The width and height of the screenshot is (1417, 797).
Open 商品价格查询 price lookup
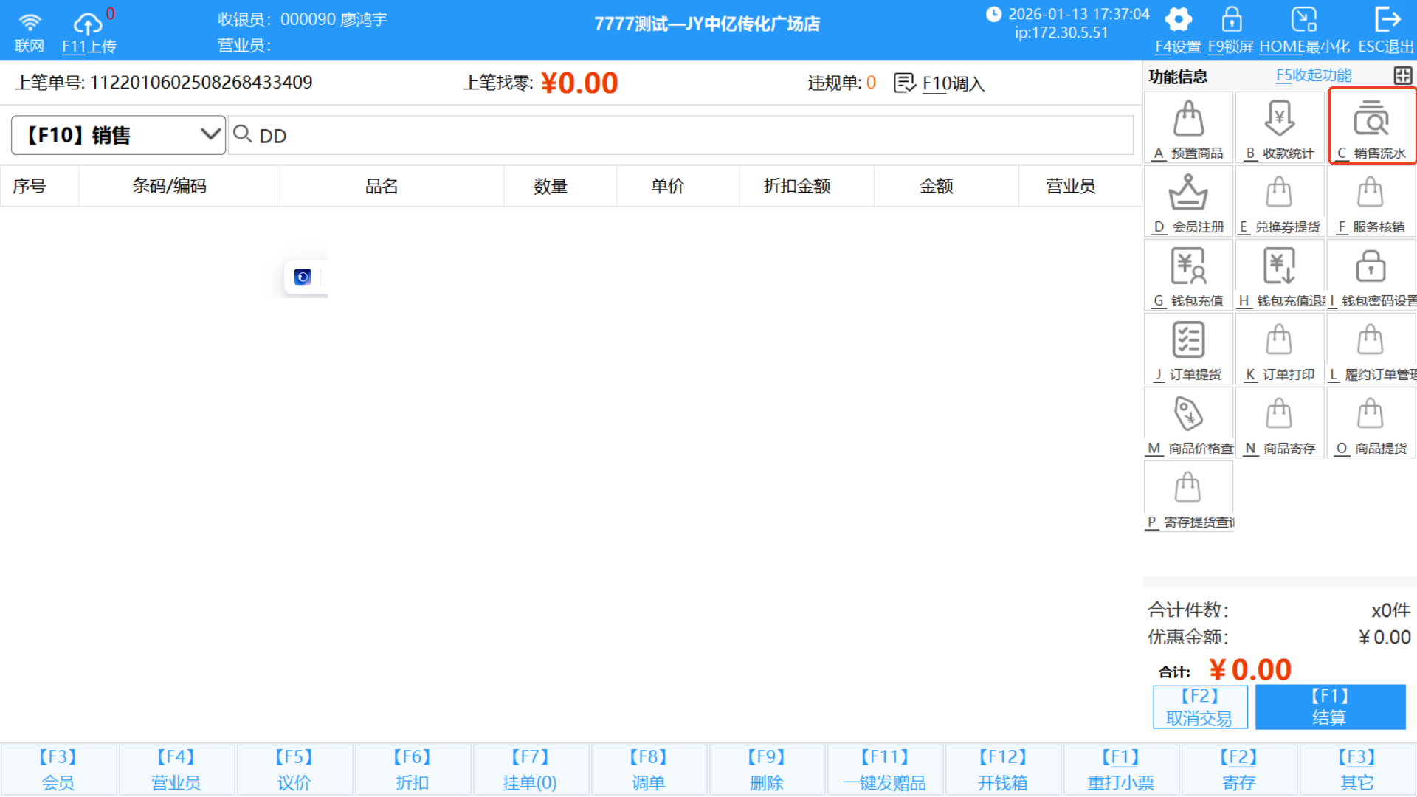[x=1188, y=423]
